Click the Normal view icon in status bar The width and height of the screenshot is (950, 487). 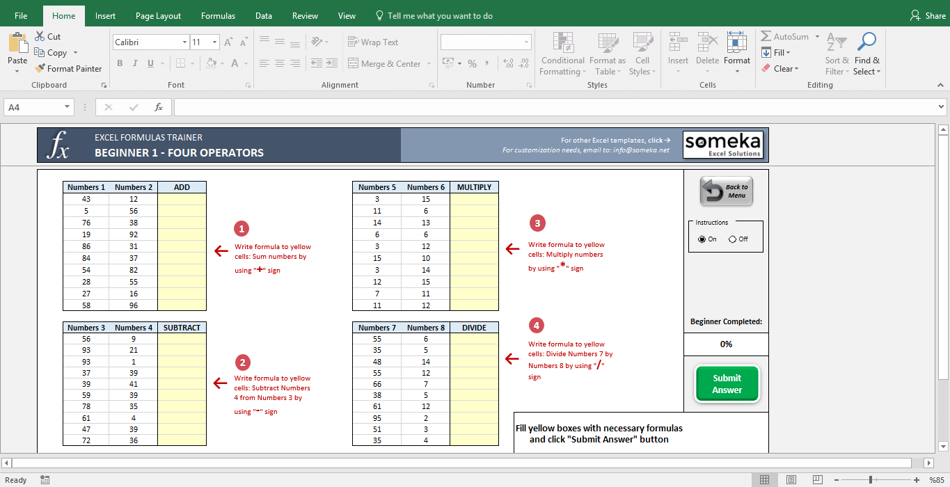764,480
